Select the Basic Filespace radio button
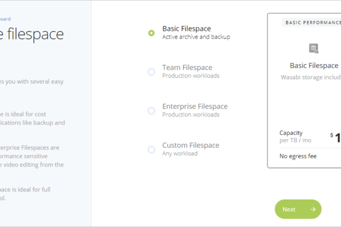This screenshot has width=341, height=227. point(152,33)
